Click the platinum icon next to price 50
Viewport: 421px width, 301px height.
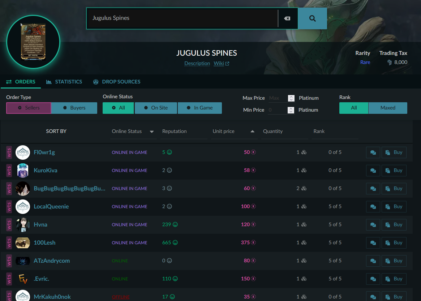pos(253,152)
